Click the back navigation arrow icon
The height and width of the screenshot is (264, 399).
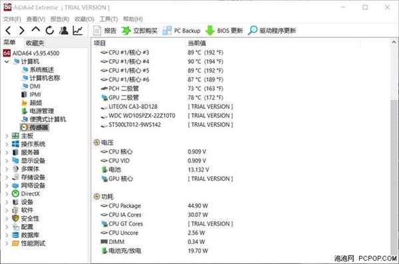click(8, 31)
